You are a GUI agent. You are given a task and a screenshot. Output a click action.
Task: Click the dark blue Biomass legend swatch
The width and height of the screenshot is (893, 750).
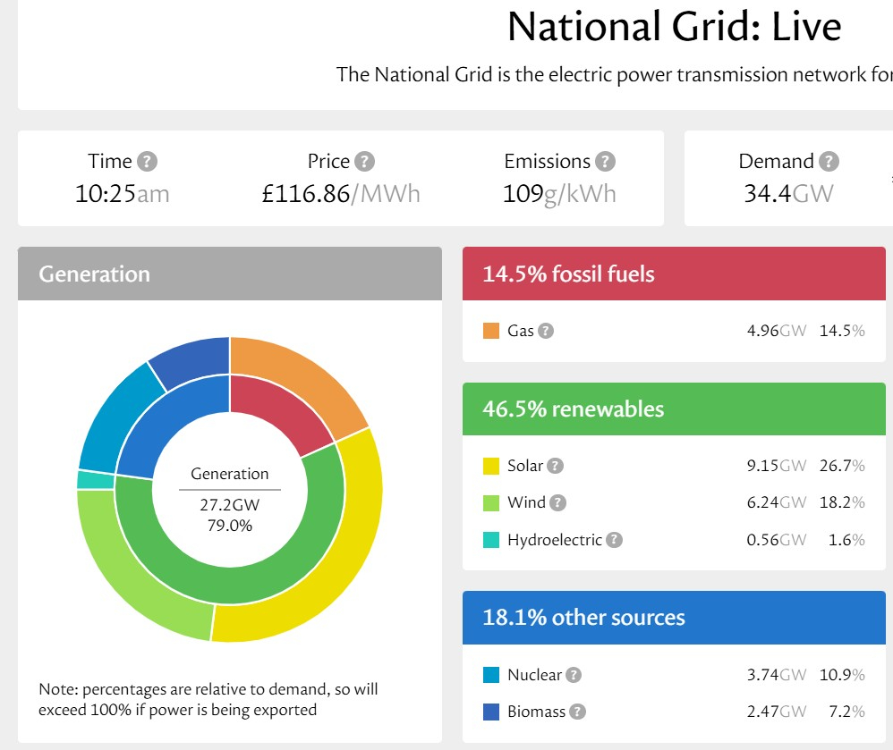pyautogui.click(x=491, y=712)
